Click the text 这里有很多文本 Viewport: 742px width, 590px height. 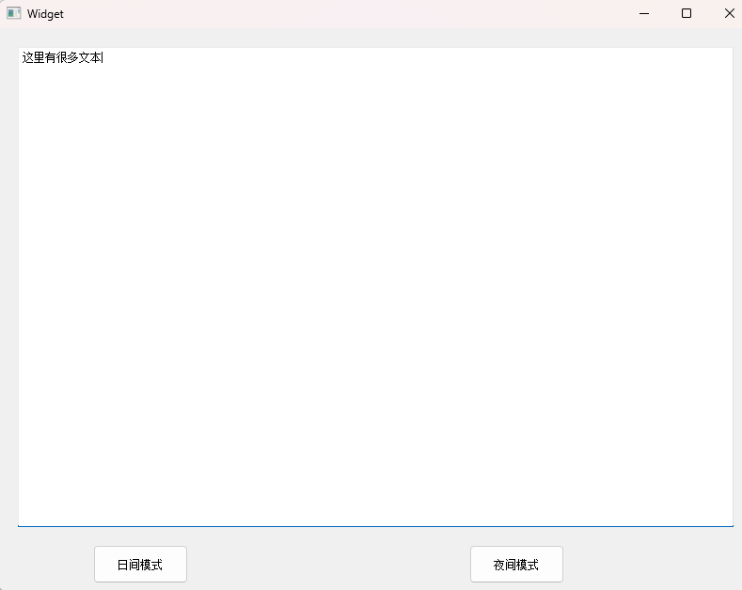pos(62,57)
